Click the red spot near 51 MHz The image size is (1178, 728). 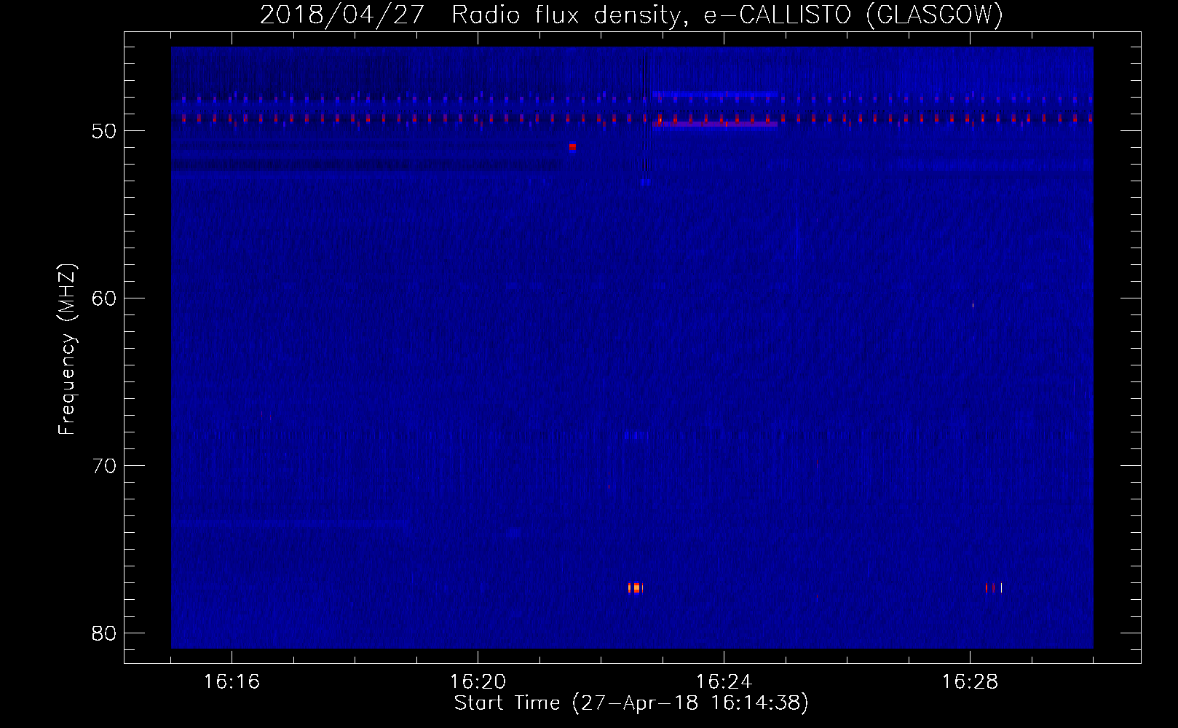(x=572, y=146)
